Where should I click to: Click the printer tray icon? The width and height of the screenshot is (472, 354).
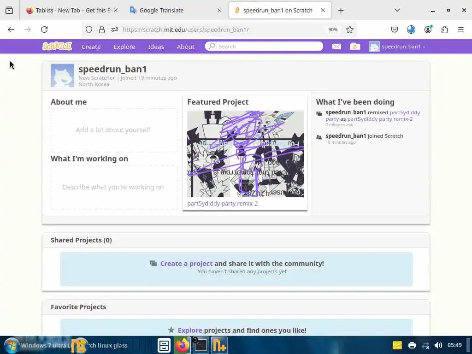412,345
